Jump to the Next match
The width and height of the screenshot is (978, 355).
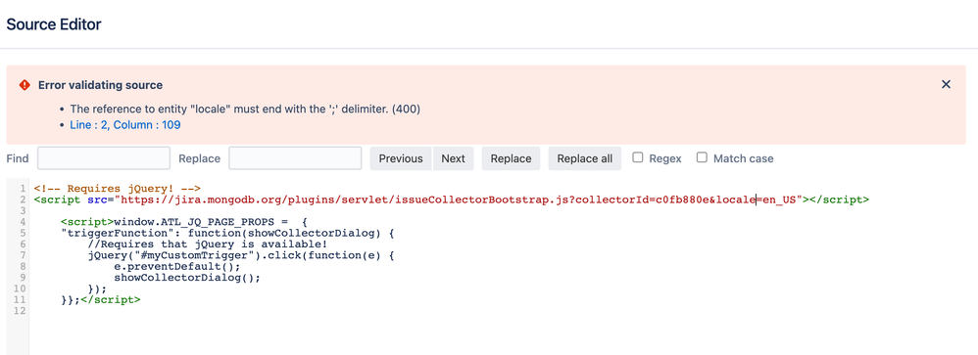coord(453,158)
